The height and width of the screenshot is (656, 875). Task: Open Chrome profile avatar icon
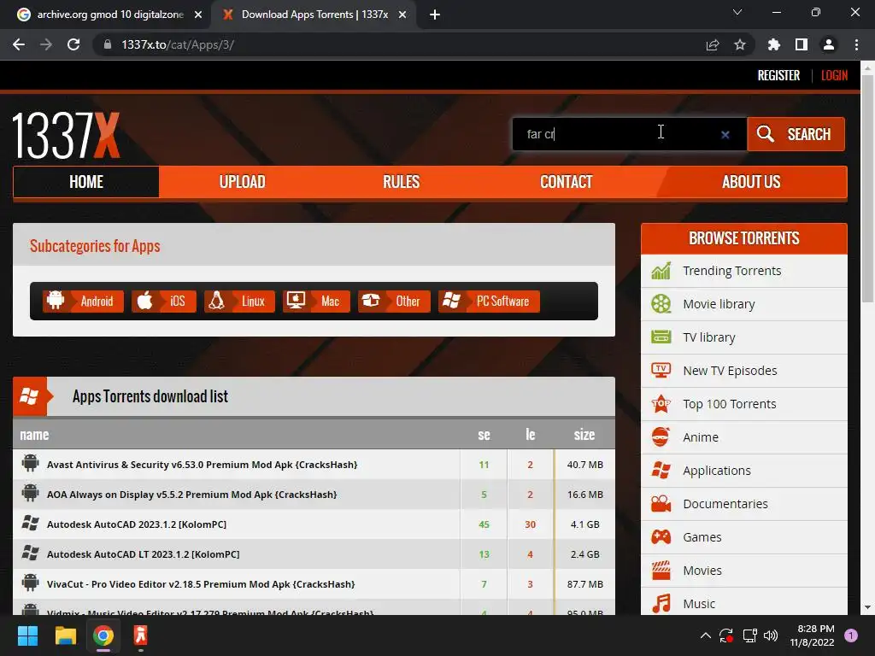(x=829, y=44)
